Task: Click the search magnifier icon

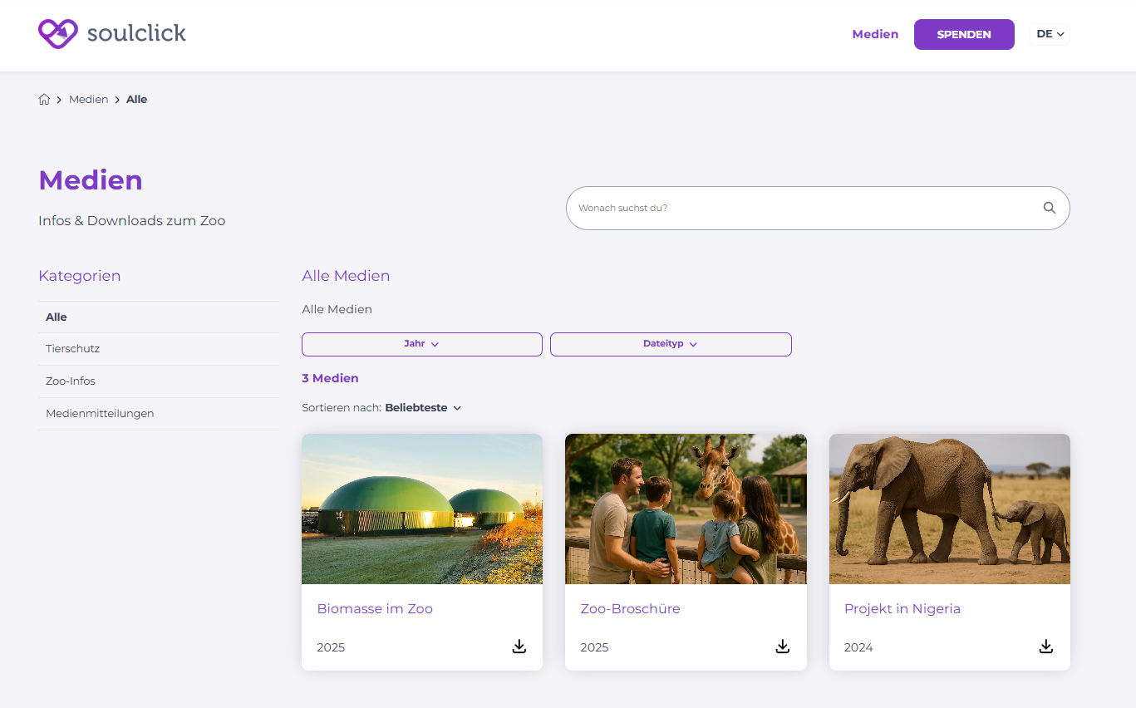Action: tap(1050, 208)
